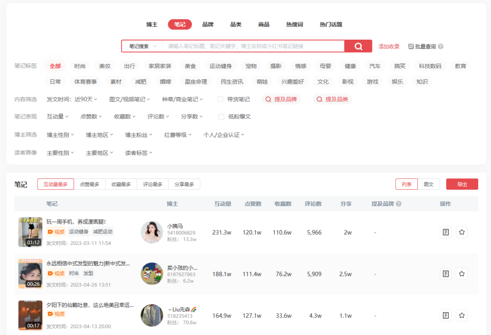
Task: Switch to 图文 card view
Action: pos(428,184)
